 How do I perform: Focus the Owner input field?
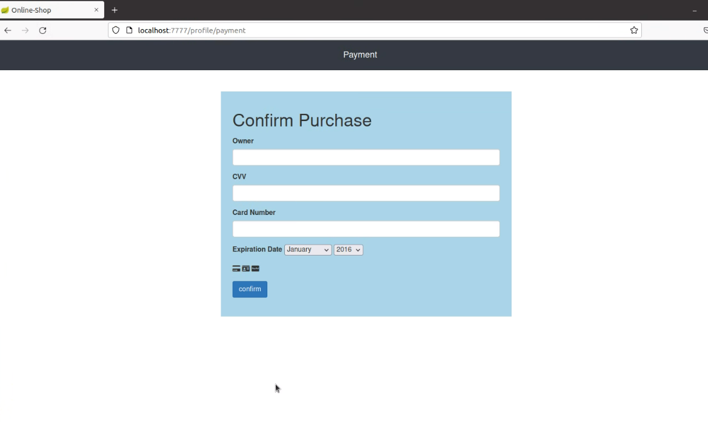pyautogui.click(x=366, y=157)
